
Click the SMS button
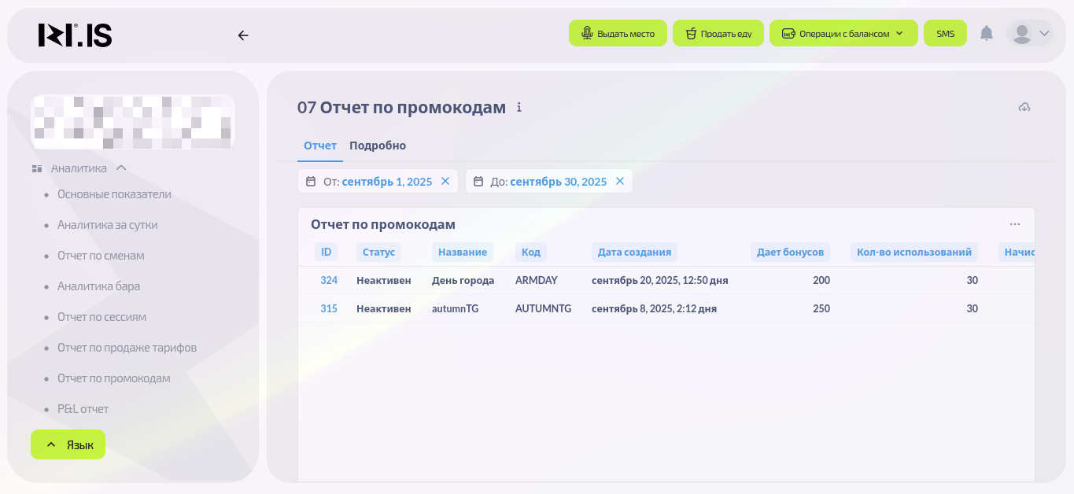coord(945,34)
